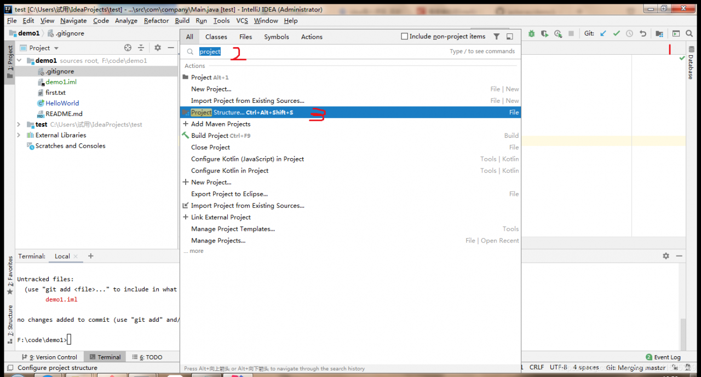
Task: Open the Refactor menu
Action: click(x=157, y=21)
